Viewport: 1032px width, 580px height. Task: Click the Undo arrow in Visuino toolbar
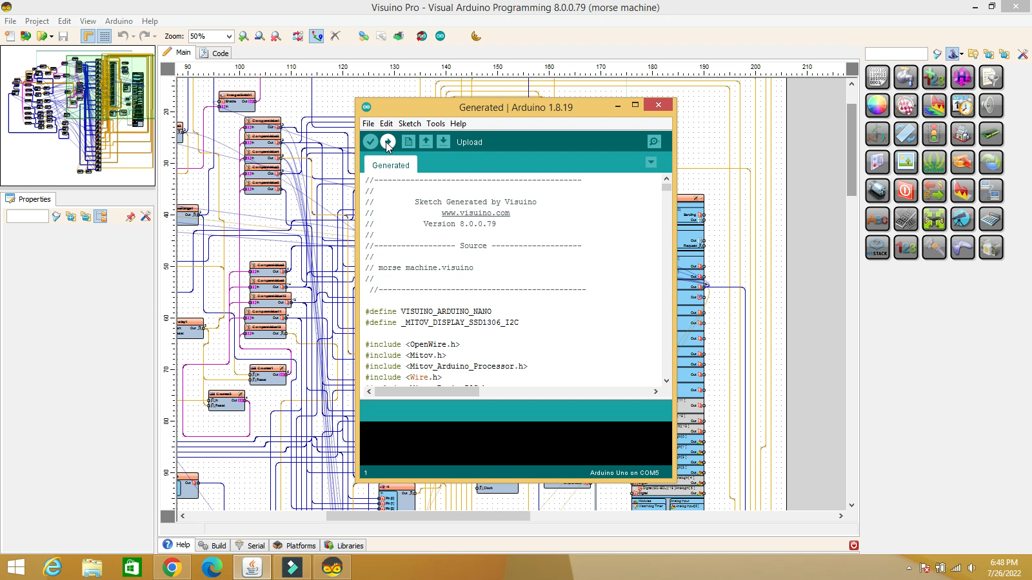tap(122, 36)
